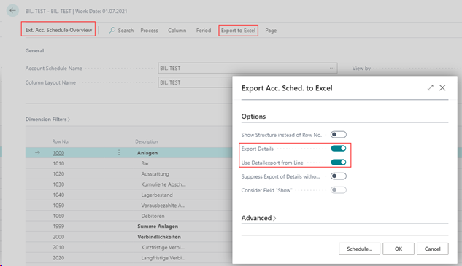Click the View by field label

point(361,69)
